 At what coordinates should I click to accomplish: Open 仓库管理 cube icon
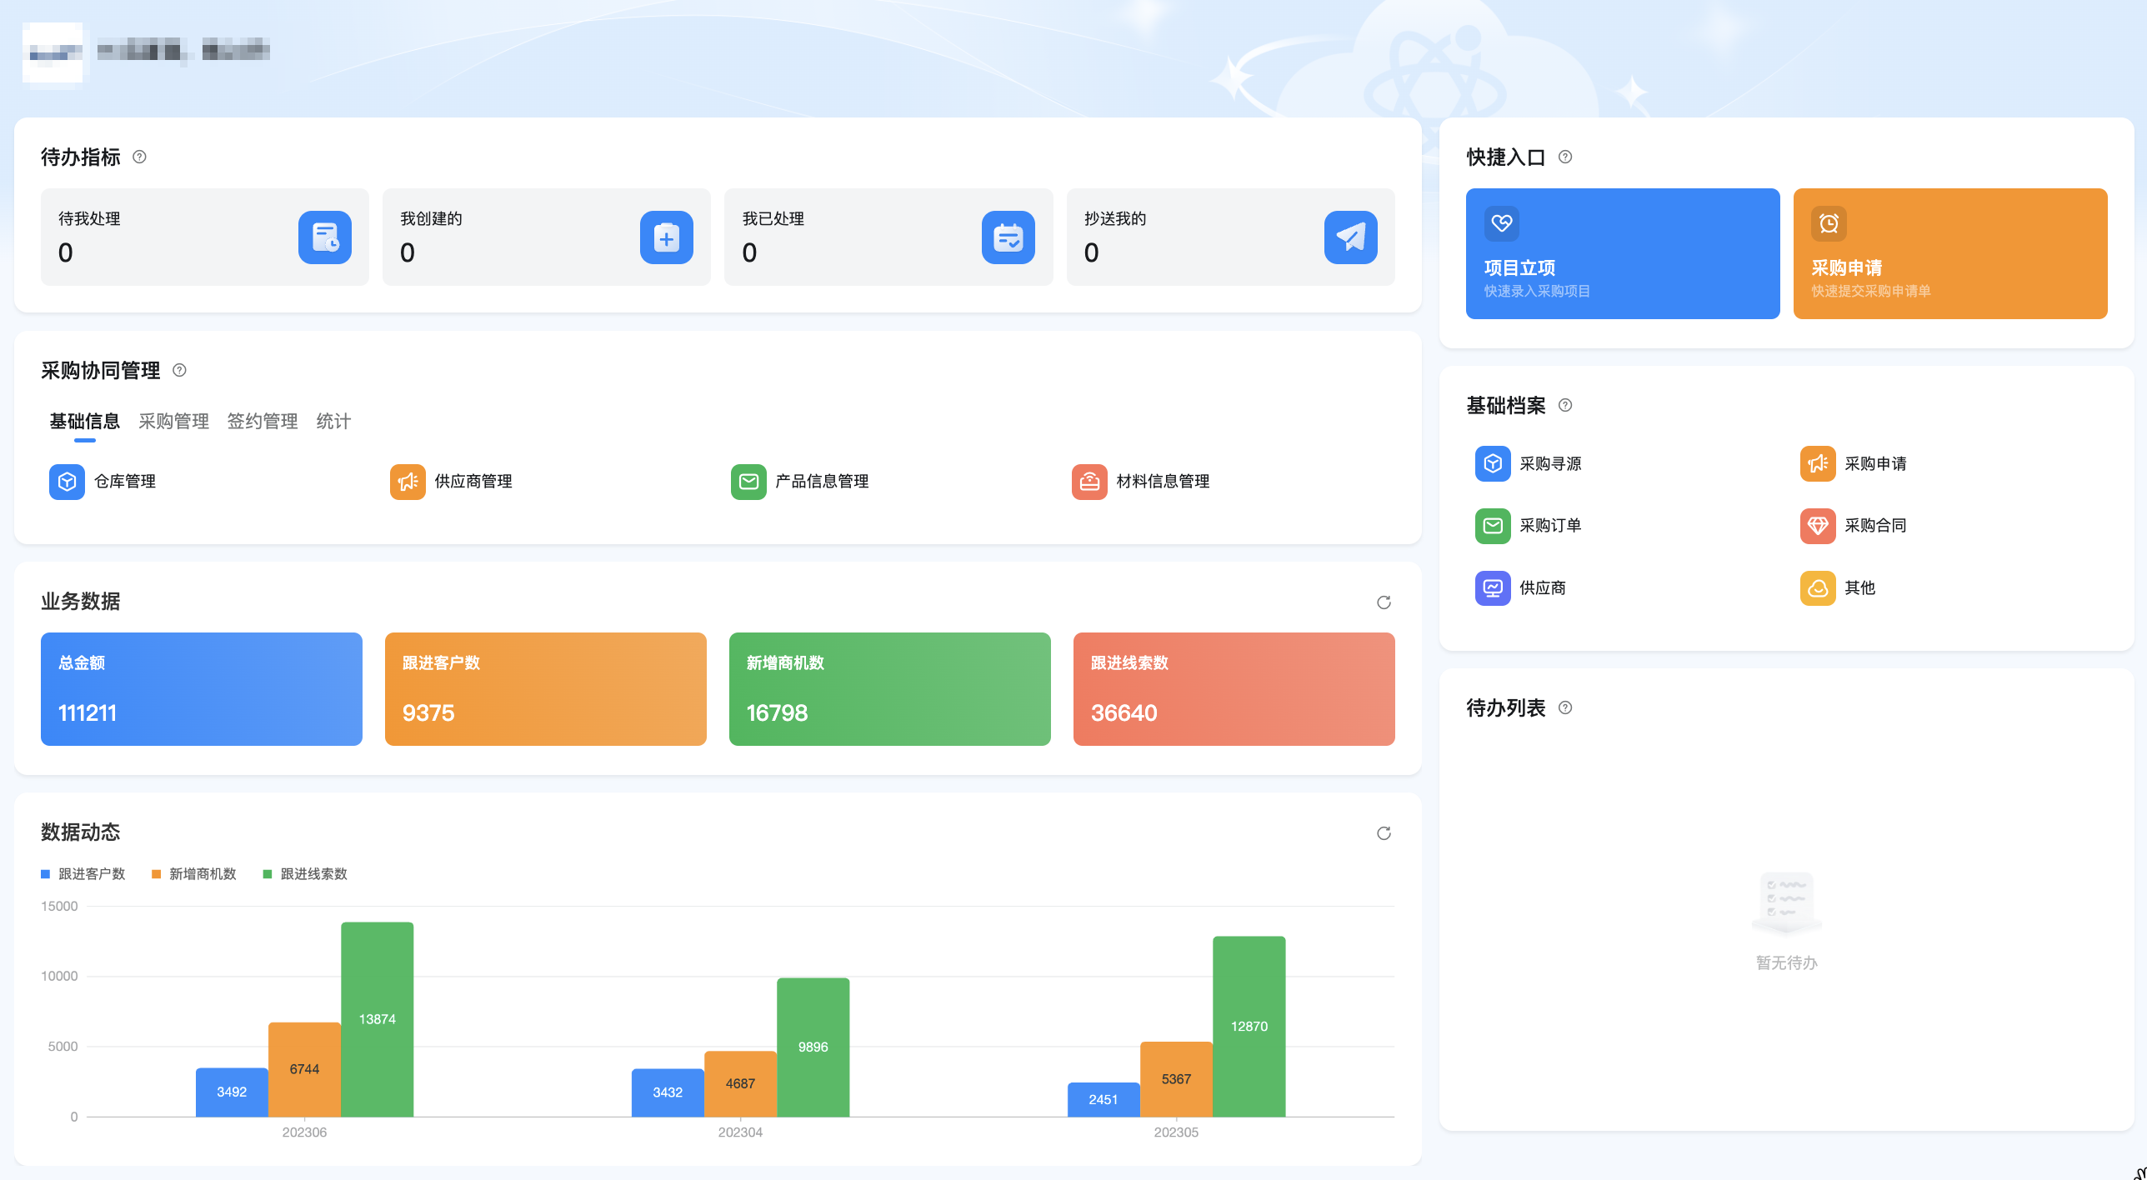tap(67, 482)
